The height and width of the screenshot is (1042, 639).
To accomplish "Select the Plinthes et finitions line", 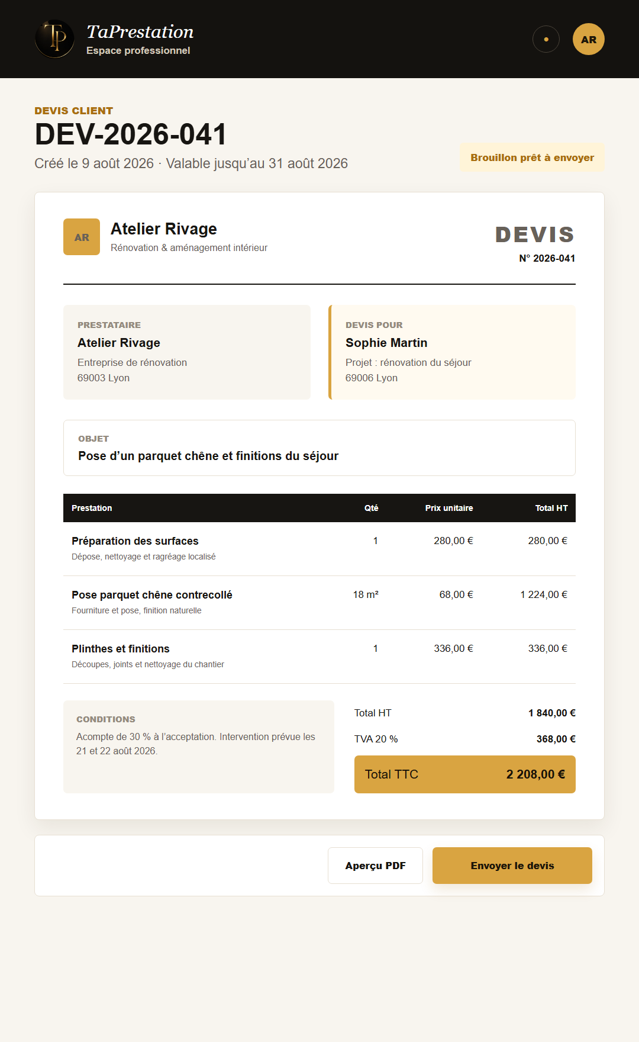I will pos(319,657).
